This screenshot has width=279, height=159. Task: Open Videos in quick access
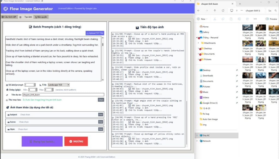click(204, 97)
